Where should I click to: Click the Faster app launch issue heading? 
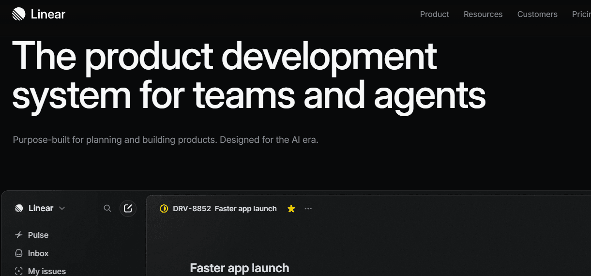tap(240, 268)
